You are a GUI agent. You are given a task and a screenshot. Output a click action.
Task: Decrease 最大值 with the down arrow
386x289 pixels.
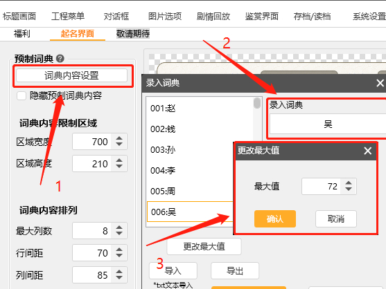(349, 189)
